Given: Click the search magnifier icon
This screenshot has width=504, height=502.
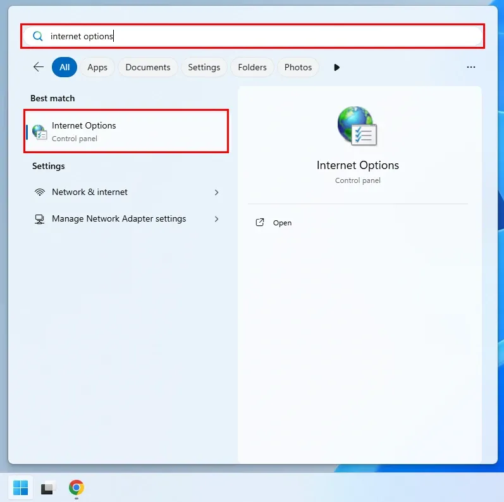Looking at the screenshot, I should 38,36.
